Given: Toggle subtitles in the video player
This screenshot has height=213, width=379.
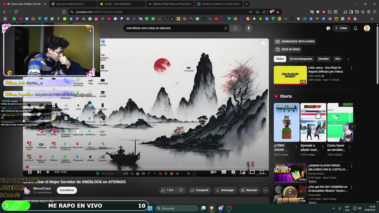Looking at the screenshot, I should point(224,172).
